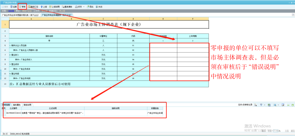Click the 审核 audit toolbar button
This screenshot has width=295, height=136.
22,7
